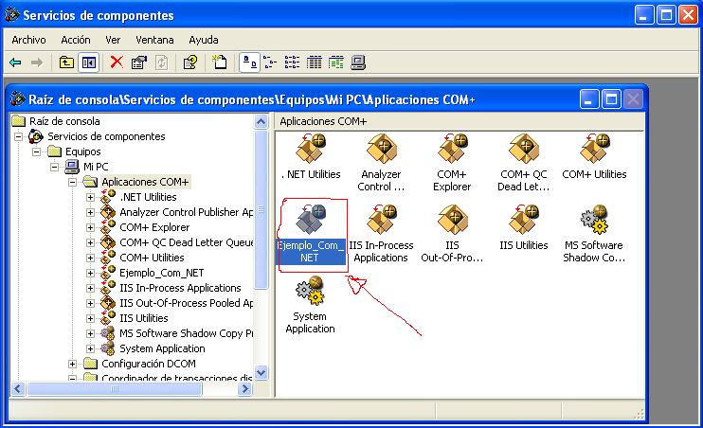Screen dimensions: 703x428
Task: Click tree pane scroll down arrow
Action: pyautogui.click(x=261, y=372)
